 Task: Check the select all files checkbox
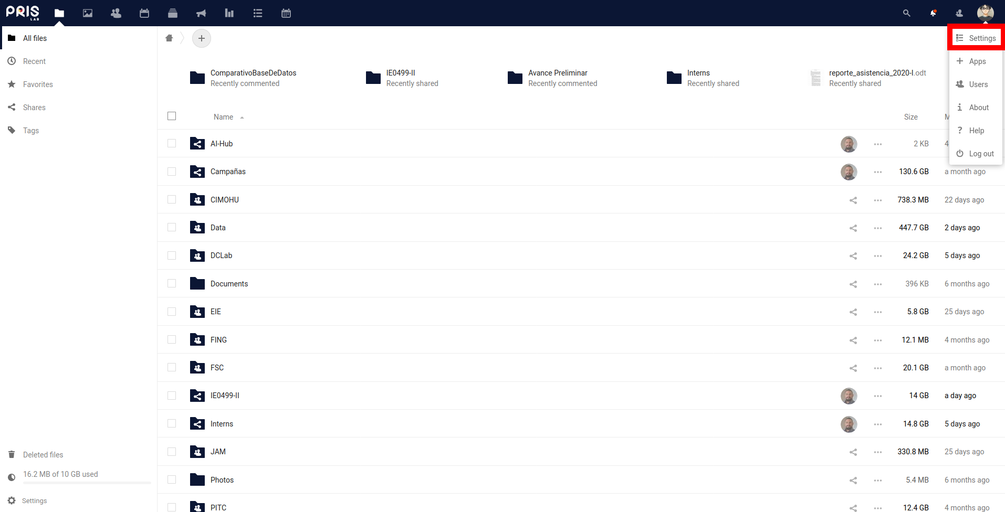(172, 116)
